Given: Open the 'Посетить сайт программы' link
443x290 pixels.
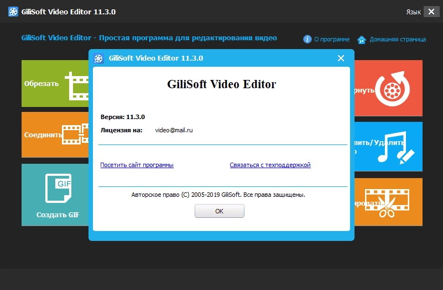Looking at the screenshot, I should point(137,165).
